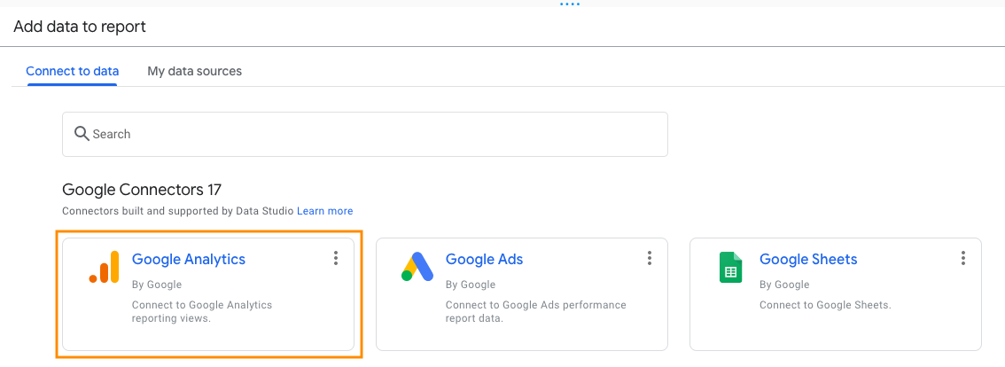Switch to My data sources tab
This screenshot has height=367, width=1005.
(x=195, y=71)
